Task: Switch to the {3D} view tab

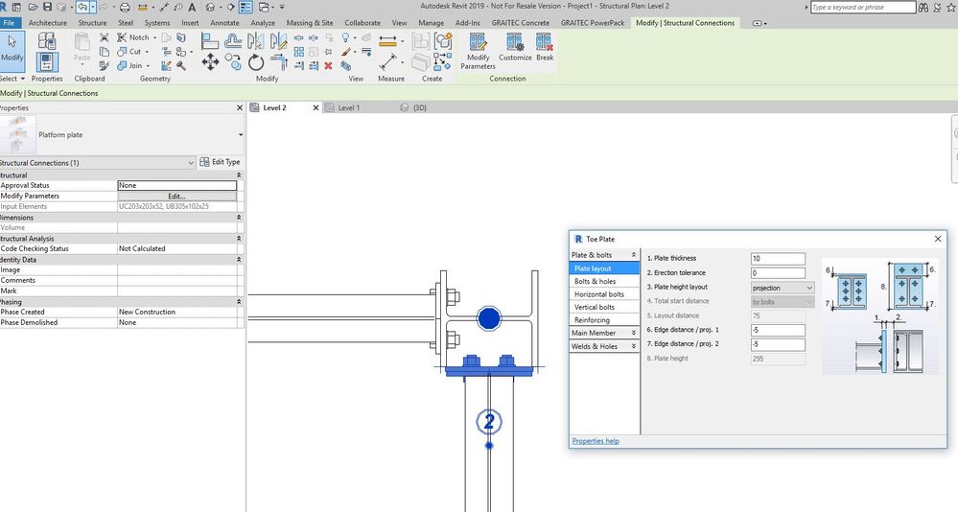Action: point(420,107)
